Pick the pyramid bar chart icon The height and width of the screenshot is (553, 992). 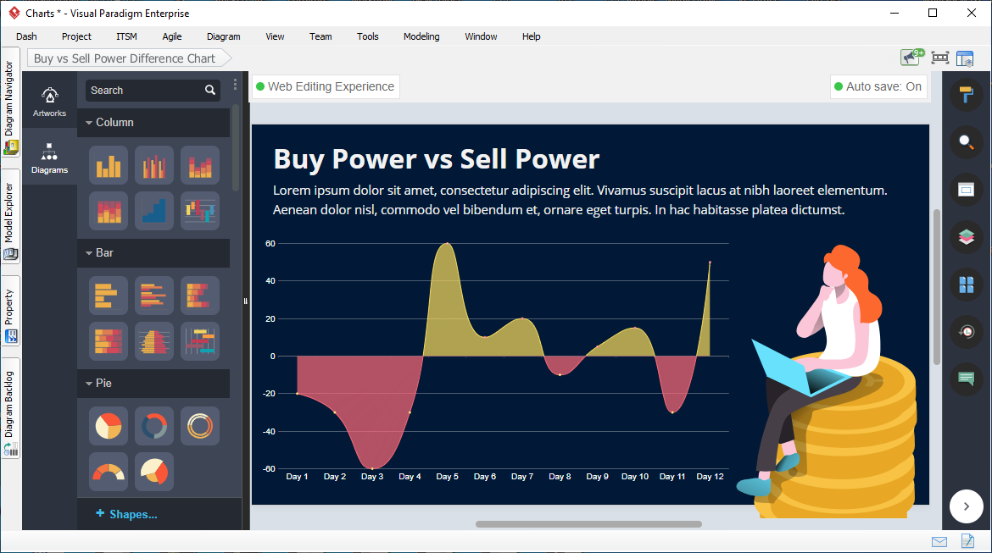(x=153, y=341)
